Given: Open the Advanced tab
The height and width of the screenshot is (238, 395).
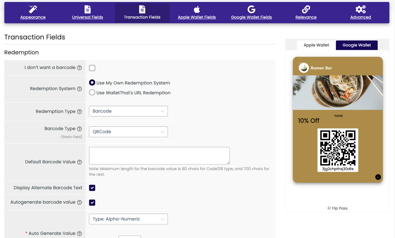Looking at the screenshot, I should pos(361,13).
